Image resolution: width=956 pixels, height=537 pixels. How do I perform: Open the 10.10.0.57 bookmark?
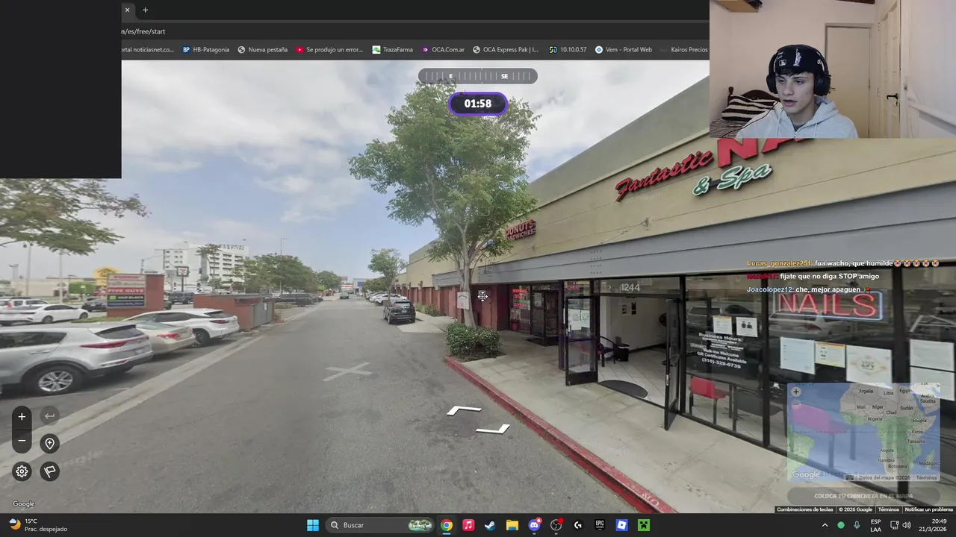click(568, 50)
